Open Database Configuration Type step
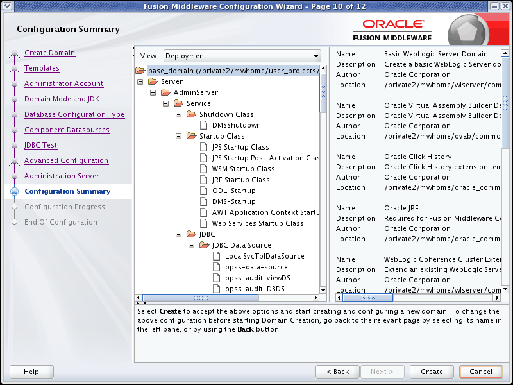The height and width of the screenshot is (385, 513). click(x=74, y=114)
